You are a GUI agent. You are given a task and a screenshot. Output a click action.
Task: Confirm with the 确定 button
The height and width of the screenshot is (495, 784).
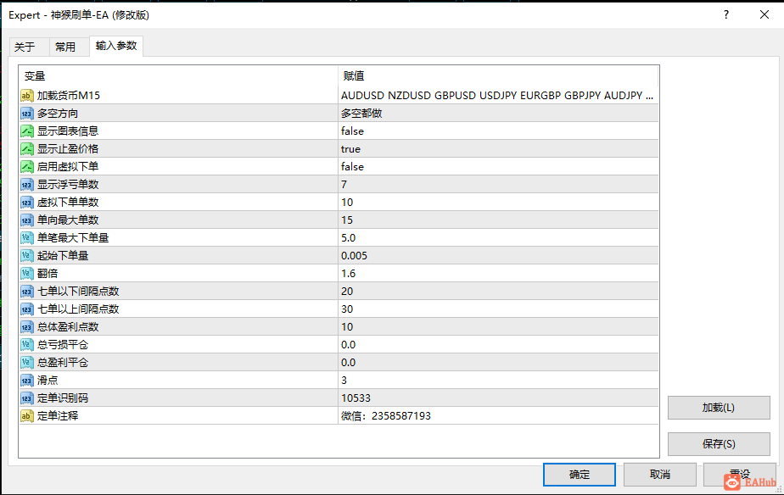pos(580,475)
